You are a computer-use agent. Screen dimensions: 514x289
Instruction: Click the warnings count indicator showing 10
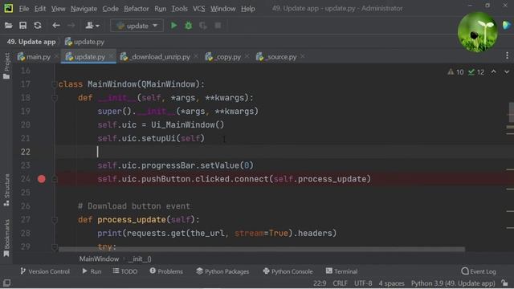pos(455,72)
